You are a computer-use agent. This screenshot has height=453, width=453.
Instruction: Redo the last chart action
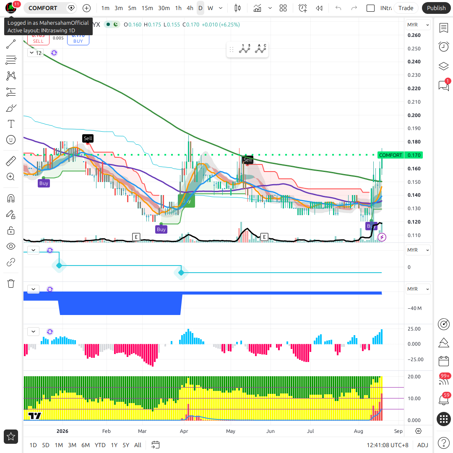coord(354,8)
